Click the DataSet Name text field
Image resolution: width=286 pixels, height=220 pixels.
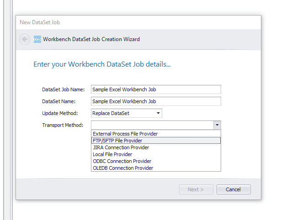point(156,101)
